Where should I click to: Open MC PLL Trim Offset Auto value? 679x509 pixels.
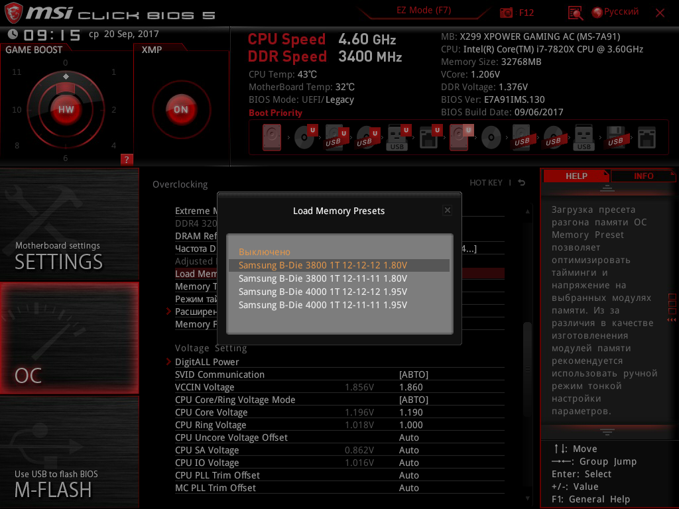(408, 487)
